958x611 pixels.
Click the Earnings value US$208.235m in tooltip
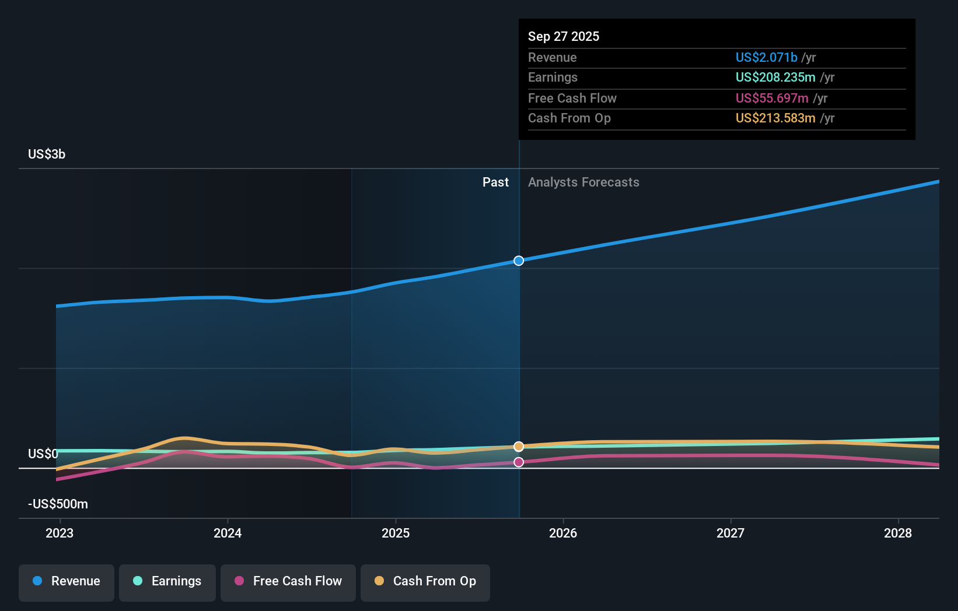[775, 77]
